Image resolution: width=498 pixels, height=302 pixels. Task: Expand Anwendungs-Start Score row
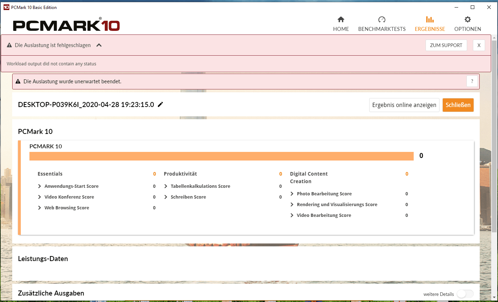tap(39, 186)
